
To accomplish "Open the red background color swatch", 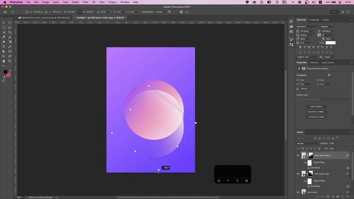I will pos(9,75).
